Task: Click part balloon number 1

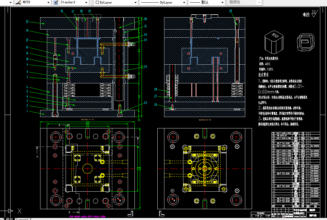Action: 27,111
